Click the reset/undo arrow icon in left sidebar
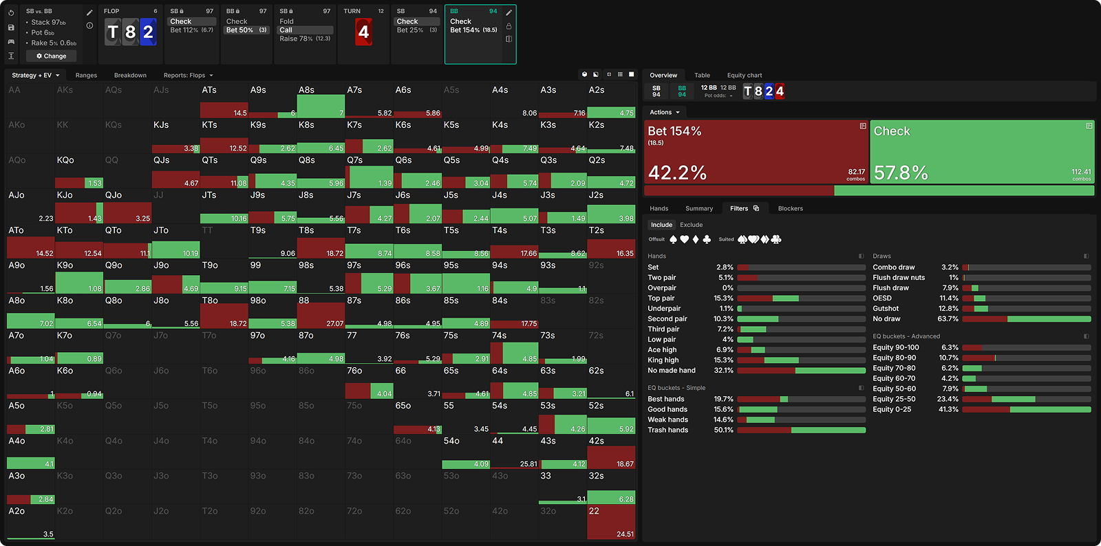The width and height of the screenshot is (1101, 546). [11, 13]
